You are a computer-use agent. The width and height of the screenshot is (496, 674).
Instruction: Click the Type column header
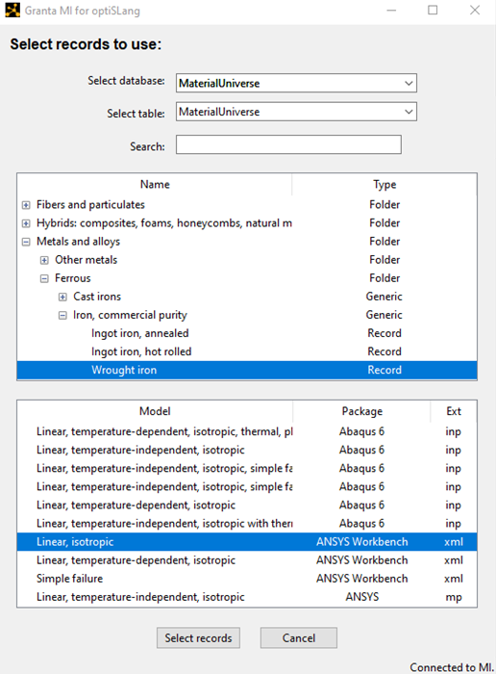click(384, 185)
